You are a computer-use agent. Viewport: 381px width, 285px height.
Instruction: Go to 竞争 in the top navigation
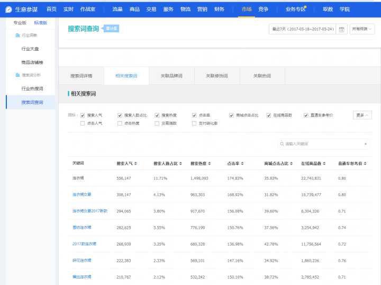pos(263,9)
